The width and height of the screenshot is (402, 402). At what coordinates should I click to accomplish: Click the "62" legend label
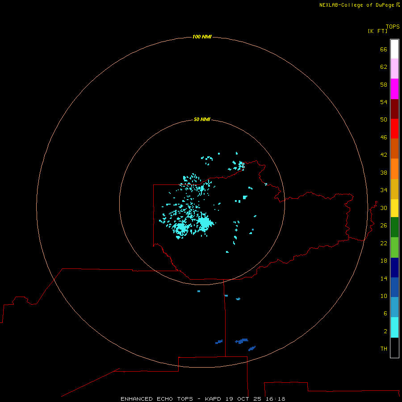[x=384, y=67]
